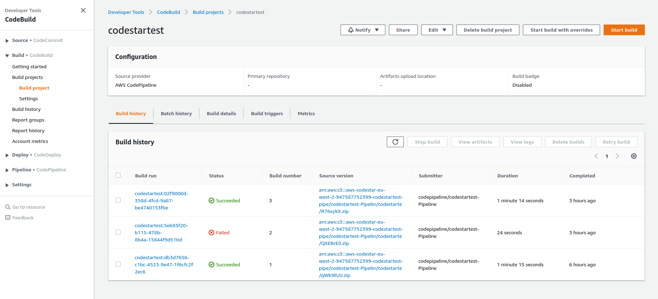Collapse the Build CodeBuild section

(x=7, y=55)
